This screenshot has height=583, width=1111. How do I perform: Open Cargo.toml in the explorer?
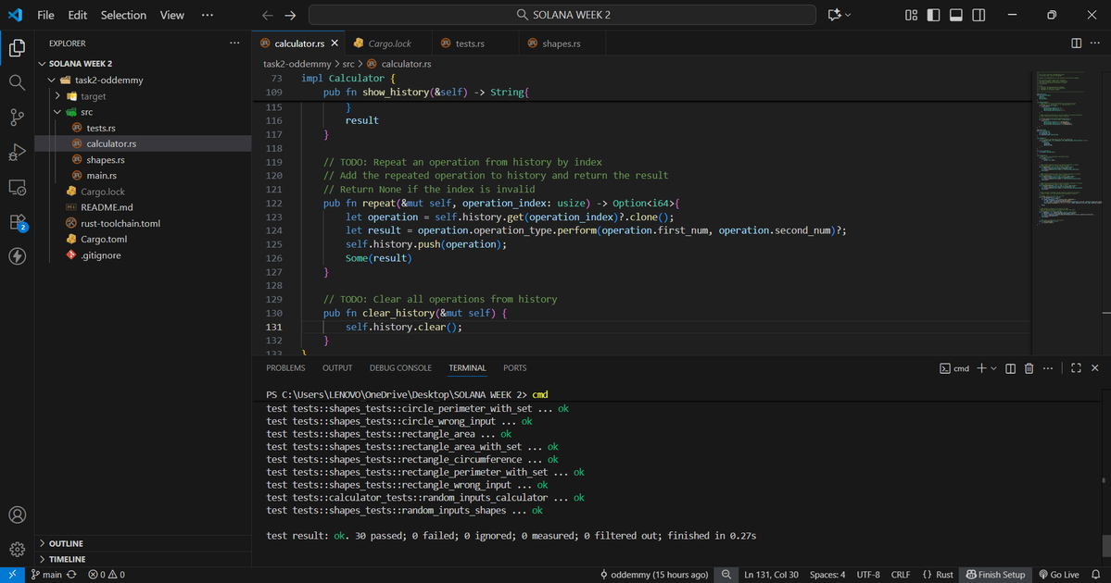104,239
